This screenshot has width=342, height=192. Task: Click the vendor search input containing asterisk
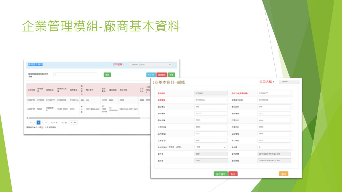[75, 75]
